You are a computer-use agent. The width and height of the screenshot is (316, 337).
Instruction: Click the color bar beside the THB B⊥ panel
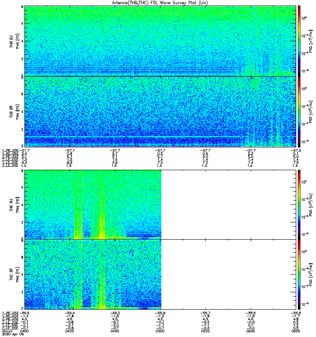coord(299,41)
